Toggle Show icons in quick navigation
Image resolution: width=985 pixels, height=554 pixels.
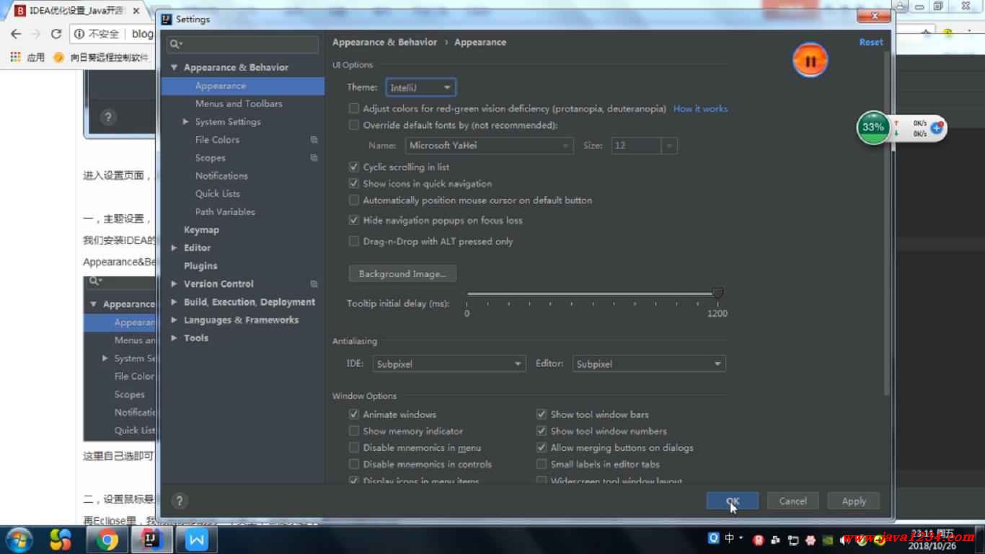click(x=353, y=184)
